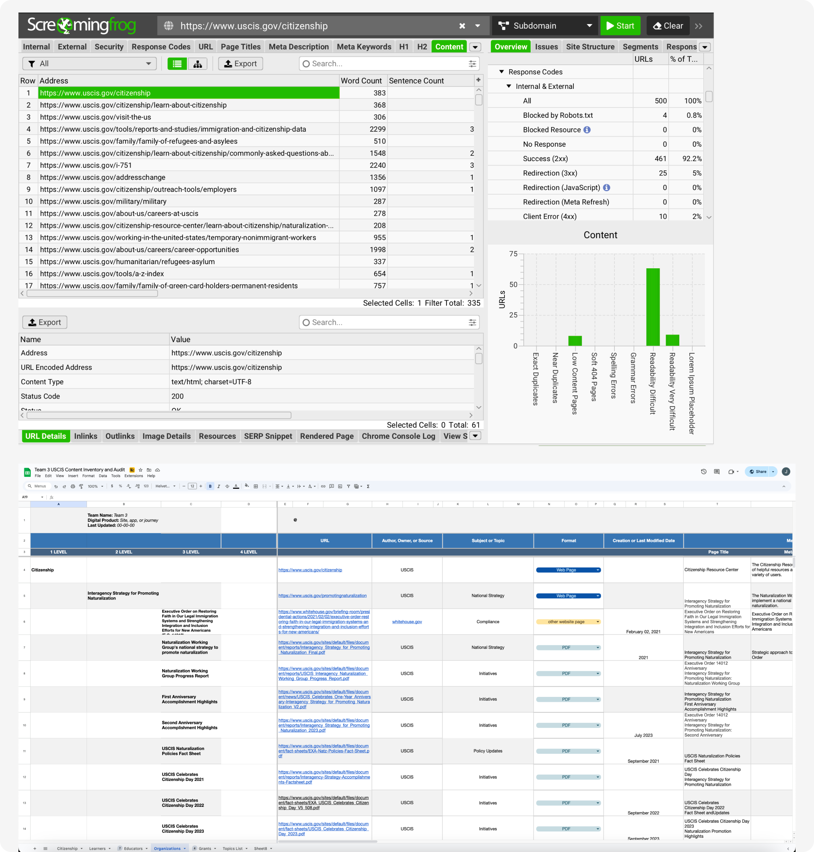
Task: Click the star icon next to document title
Action: click(140, 470)
